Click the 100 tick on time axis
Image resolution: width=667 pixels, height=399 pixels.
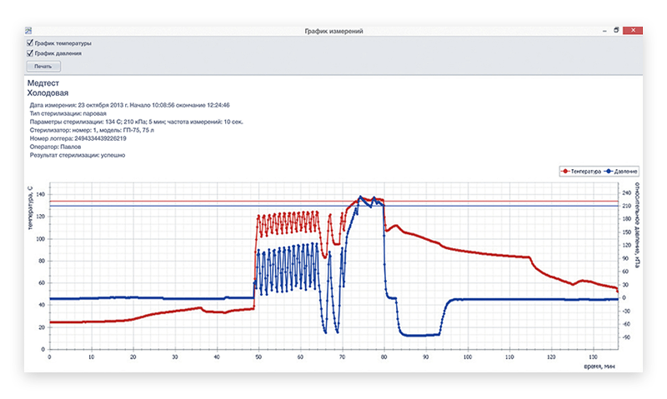coord(468,357)
